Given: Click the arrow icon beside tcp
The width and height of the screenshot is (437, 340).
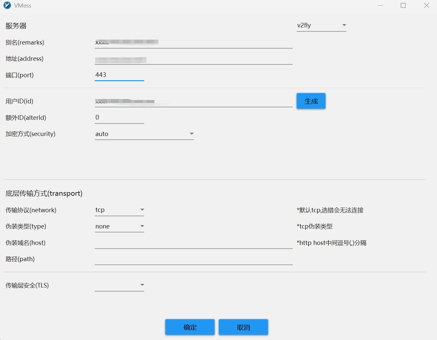Looking at the screenshot, I should [x=142, y=210].
